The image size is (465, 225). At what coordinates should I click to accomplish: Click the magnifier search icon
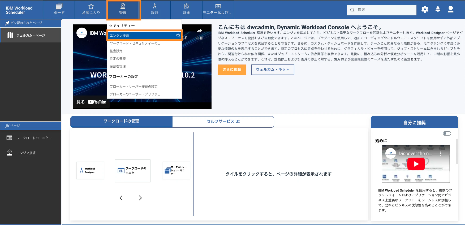pyautogui.click(x=352, y=10)
